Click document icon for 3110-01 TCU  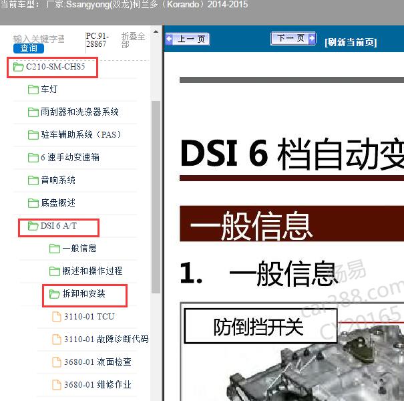coord(57,317)
